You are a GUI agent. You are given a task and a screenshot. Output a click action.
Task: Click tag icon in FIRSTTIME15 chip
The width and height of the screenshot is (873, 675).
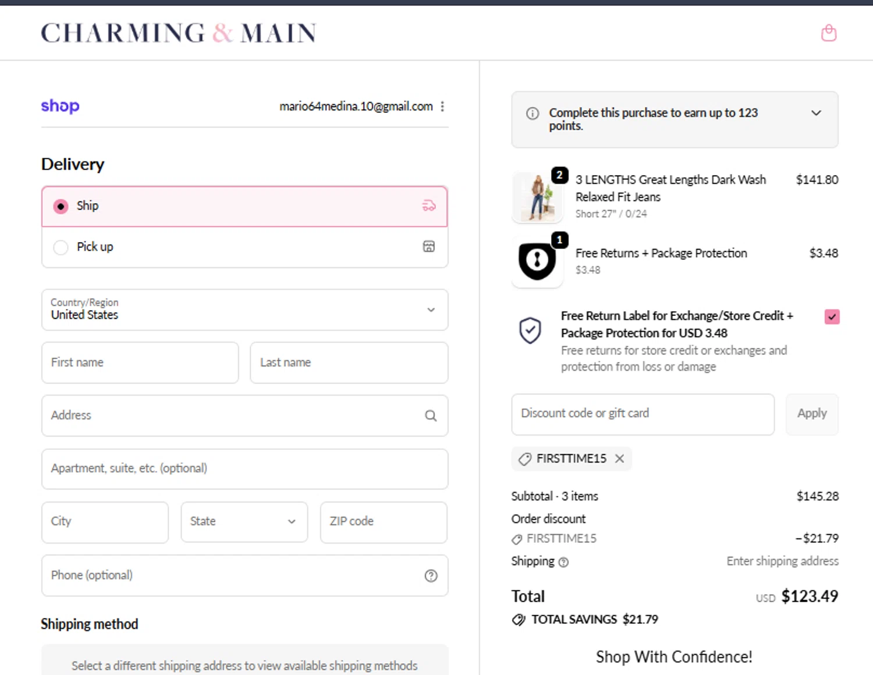(x=525, y=459)
